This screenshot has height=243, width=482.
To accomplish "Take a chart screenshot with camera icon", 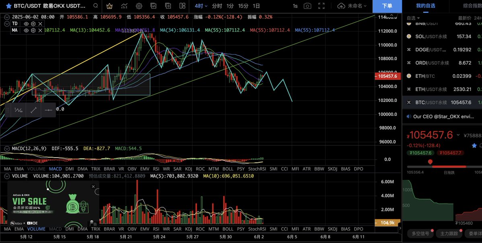I will click(x=307, y=6).
